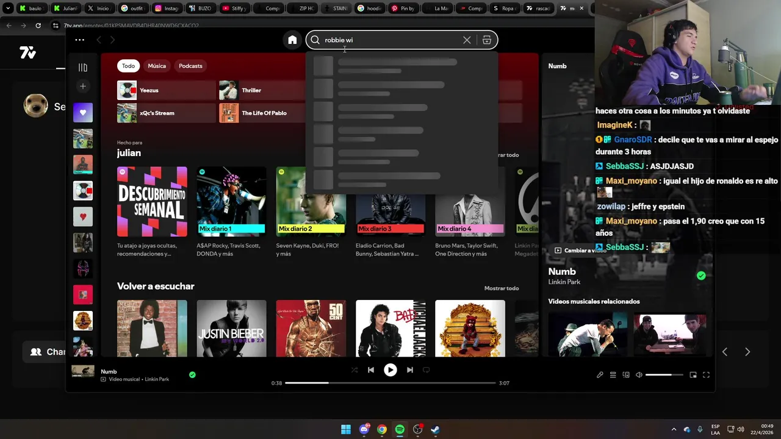Click the green checkmark beside Numb in the side panel
The image size is (781, 439).
(701, 276)
